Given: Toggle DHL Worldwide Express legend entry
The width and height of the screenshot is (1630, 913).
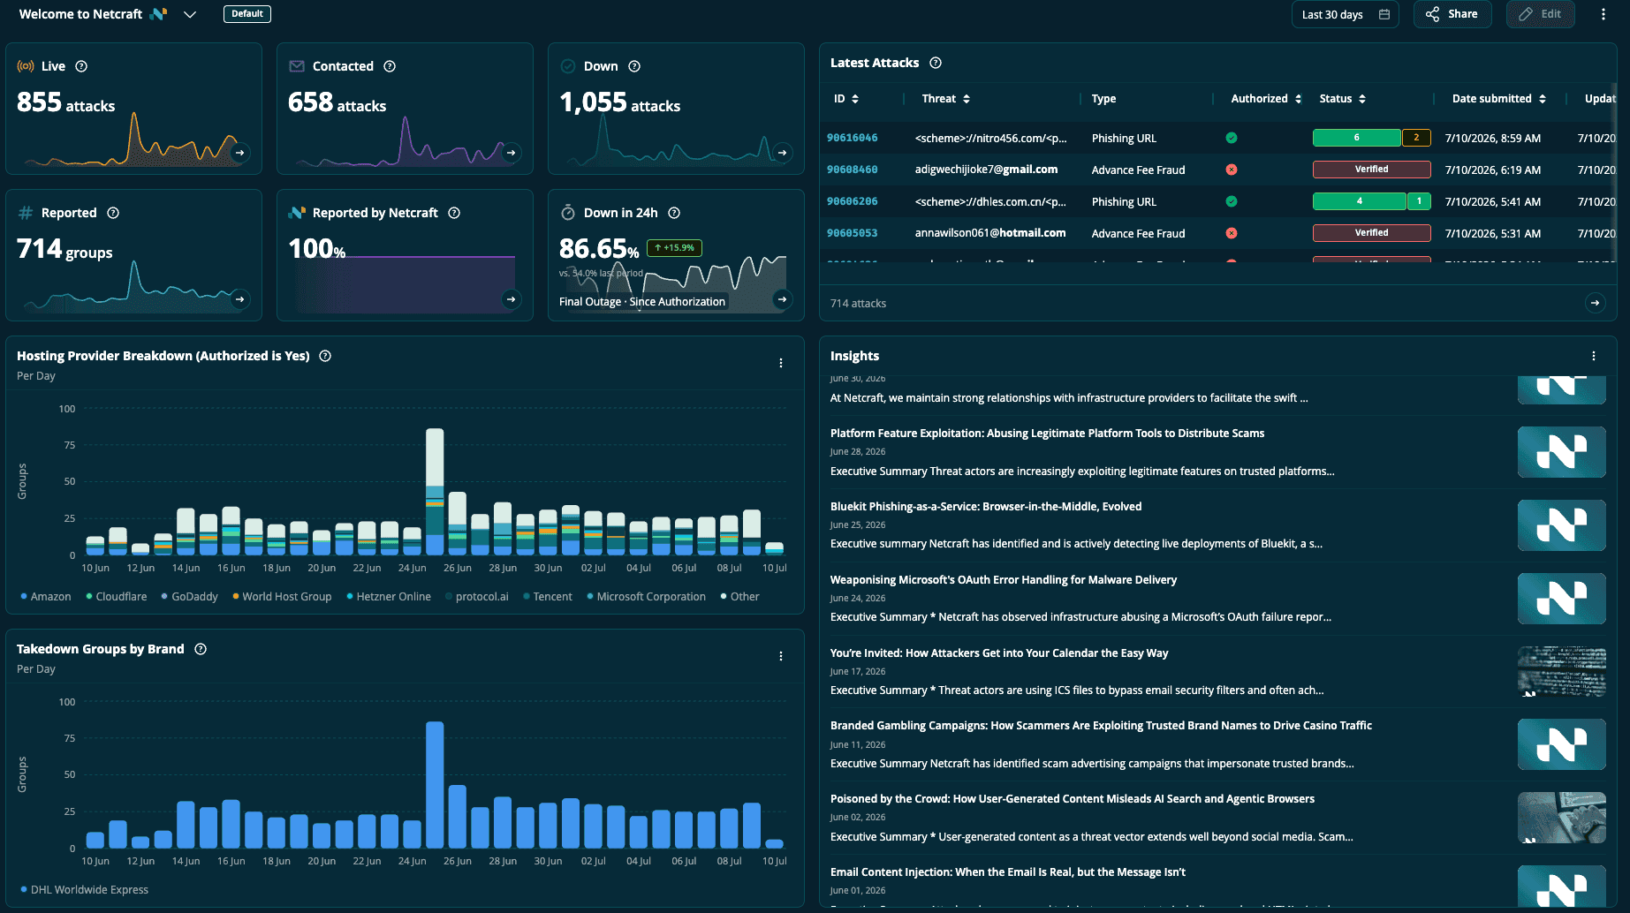Looking at the screenshot, I should [x=84, y=890].
